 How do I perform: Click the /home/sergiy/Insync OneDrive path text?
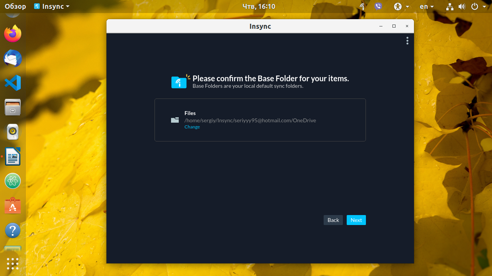click(x=250, y=120)
